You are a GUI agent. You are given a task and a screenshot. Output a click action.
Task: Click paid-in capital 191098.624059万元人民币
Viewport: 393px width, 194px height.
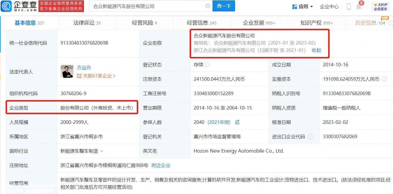click(x=351, y=79)
